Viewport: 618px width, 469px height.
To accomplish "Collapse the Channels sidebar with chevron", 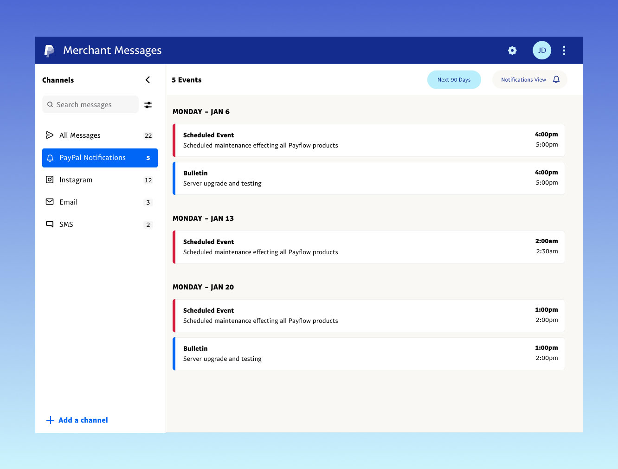I will tap(148, 80).
